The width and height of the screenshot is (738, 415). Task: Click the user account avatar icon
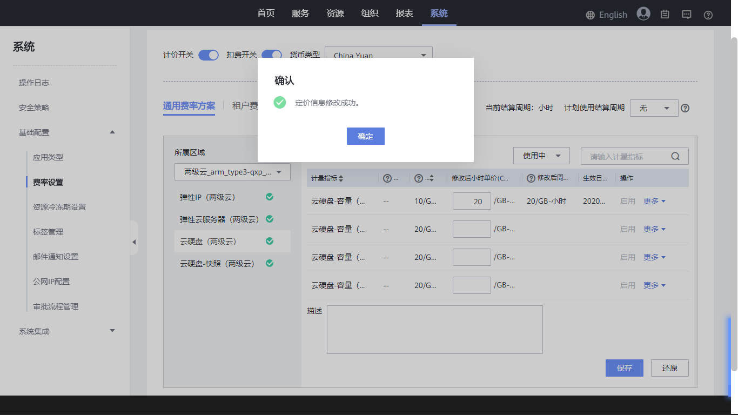tap(643, 14)
